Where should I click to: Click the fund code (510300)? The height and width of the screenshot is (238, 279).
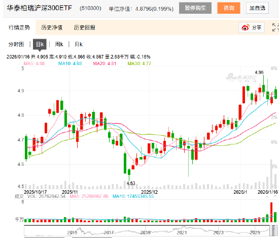[x=90, y=8]
